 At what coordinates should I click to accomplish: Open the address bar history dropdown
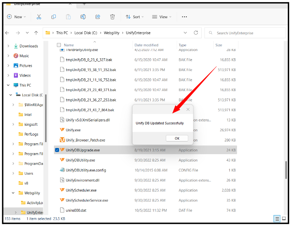tap(185, 33)
